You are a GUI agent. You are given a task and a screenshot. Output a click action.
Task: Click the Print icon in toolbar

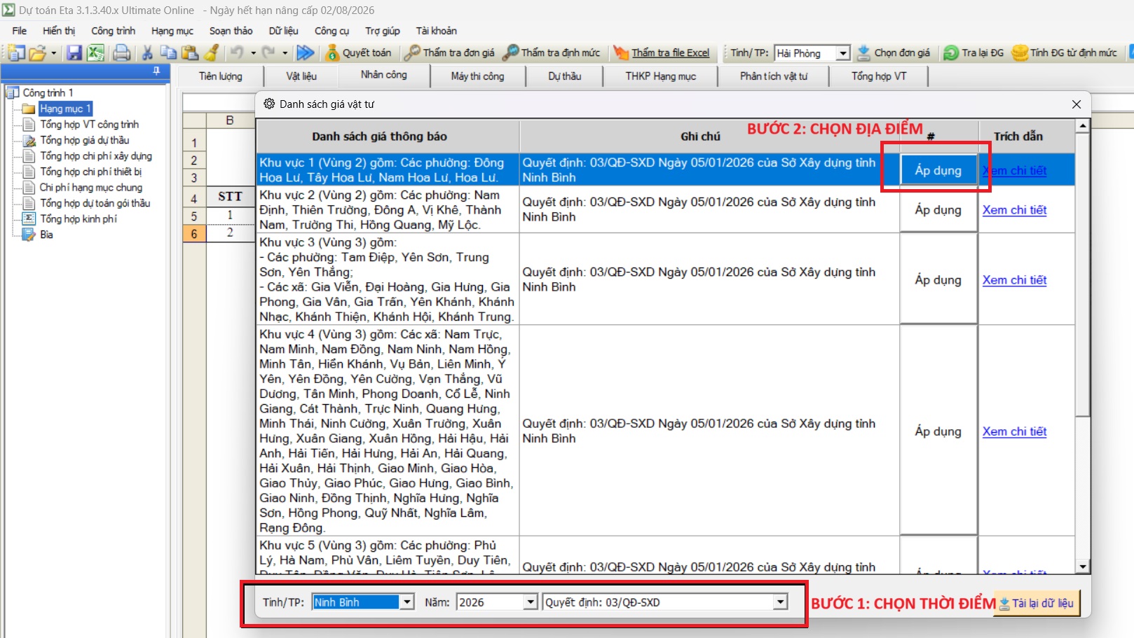click(x=121, y=53)
